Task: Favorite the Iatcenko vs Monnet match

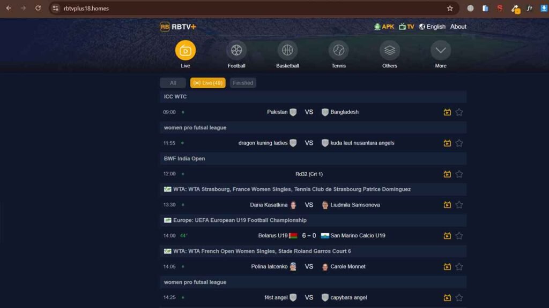Action: 459,267
